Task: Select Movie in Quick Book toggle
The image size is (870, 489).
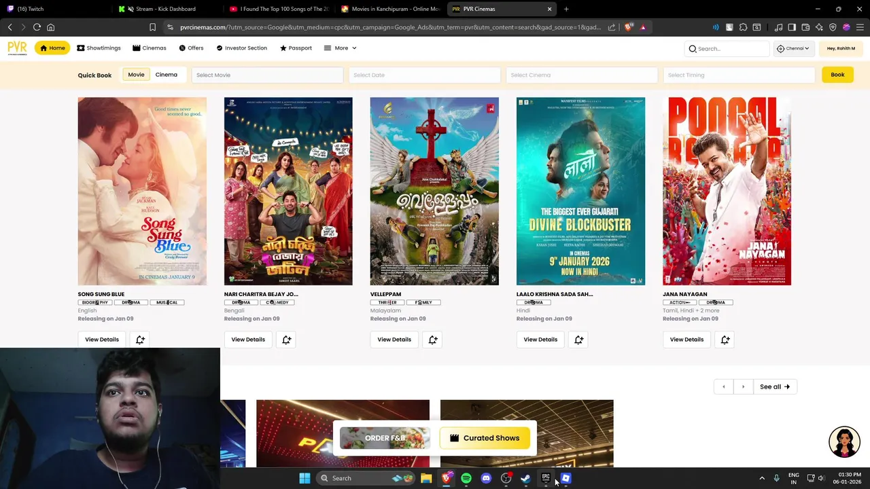Action: (x=136, y=75)
